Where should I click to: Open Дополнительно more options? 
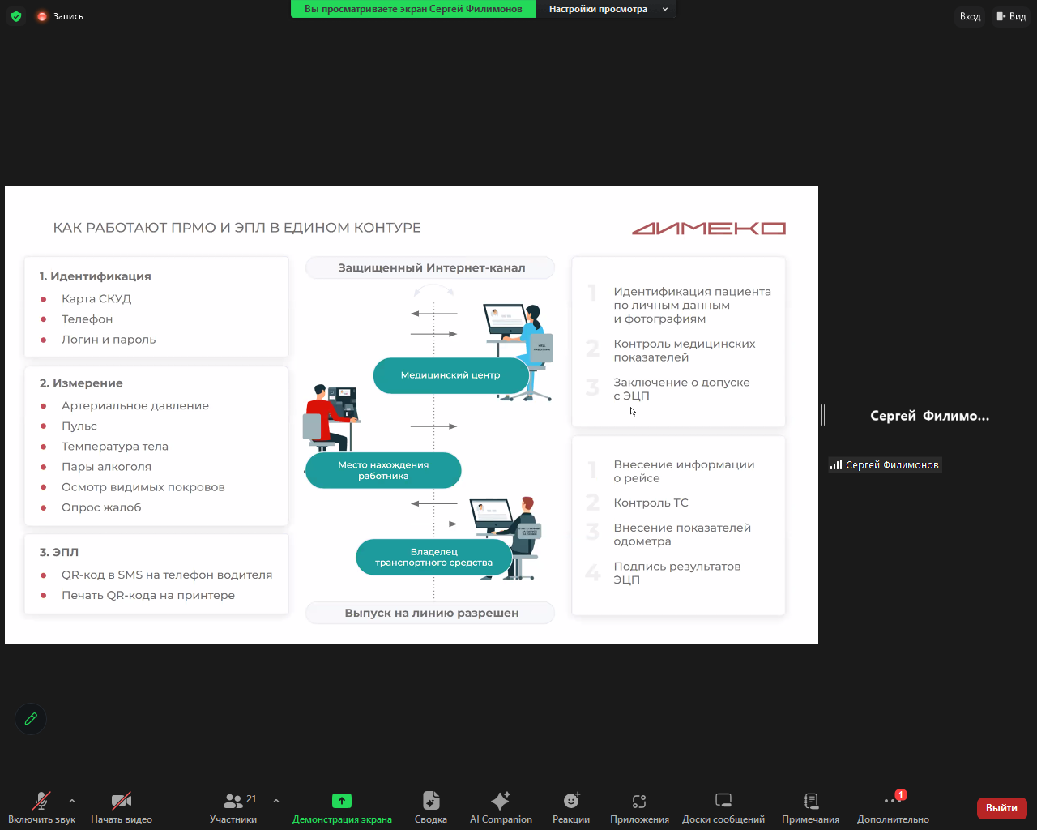pyautogui.click(x=893, y=802)
